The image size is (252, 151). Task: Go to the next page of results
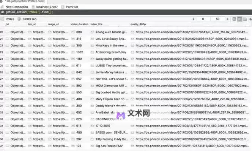click(x=227, y=19)
